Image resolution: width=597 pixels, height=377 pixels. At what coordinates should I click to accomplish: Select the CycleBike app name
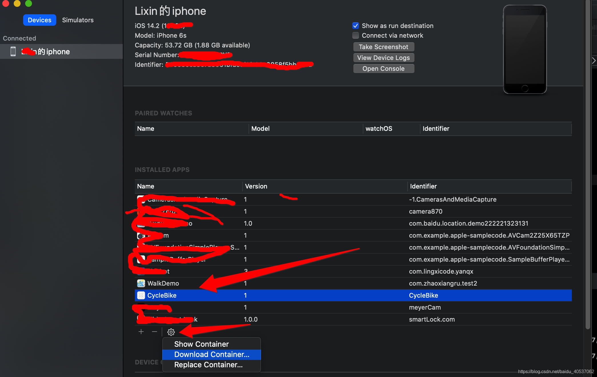pyautogui.click(x=162, y=295)
